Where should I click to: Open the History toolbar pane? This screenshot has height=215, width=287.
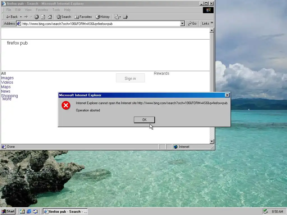point(103,17)
